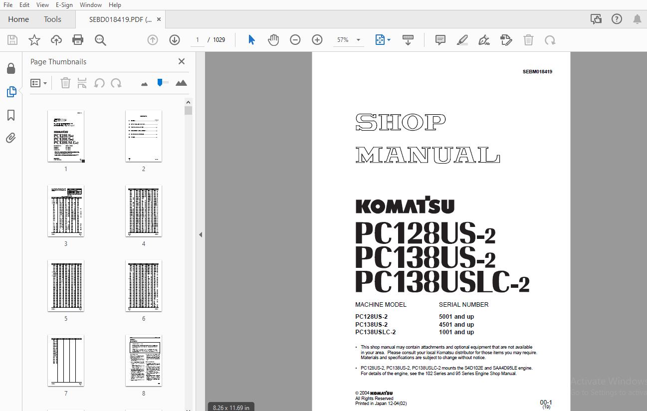The image size is (647, 411).
Task: Select page 5 thumbnail
Action: tap(66, 286)
